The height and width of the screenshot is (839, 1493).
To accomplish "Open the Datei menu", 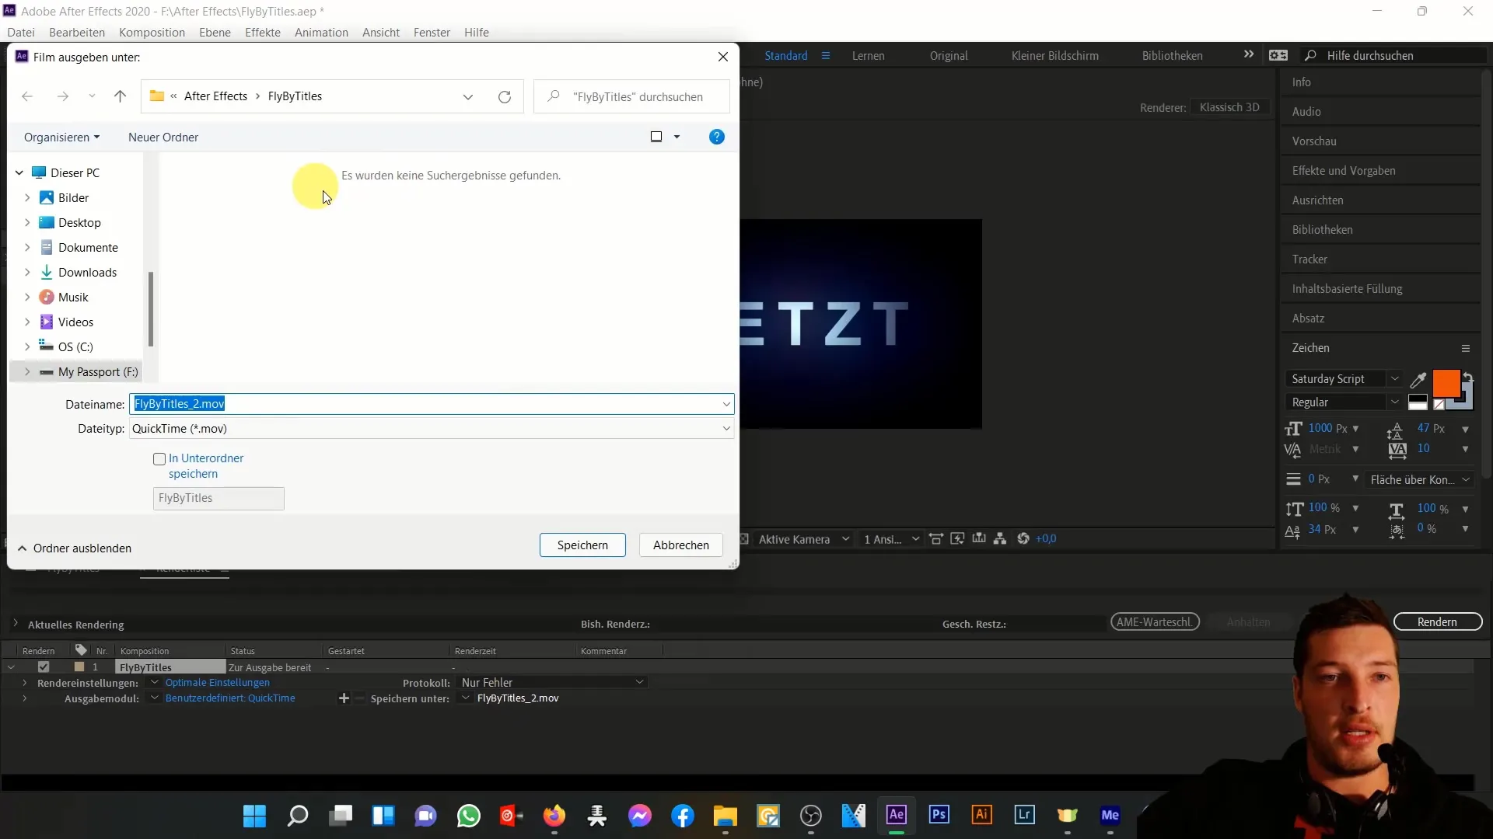I will (x=21, y=33).
